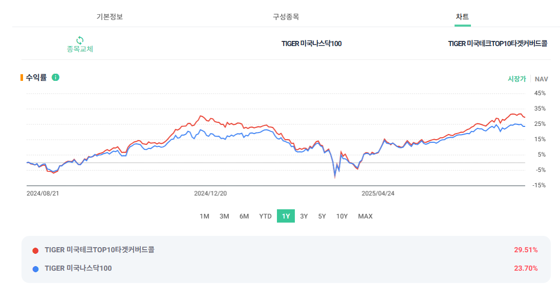Switch to the 구성종목 tab
The width and height of the screenshot is (560, 284).
tap(286, 17)
